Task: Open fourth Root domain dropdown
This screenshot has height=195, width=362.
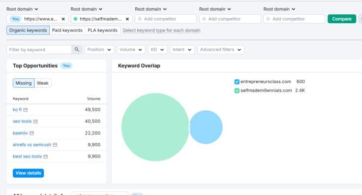Action: pos(215,9)
